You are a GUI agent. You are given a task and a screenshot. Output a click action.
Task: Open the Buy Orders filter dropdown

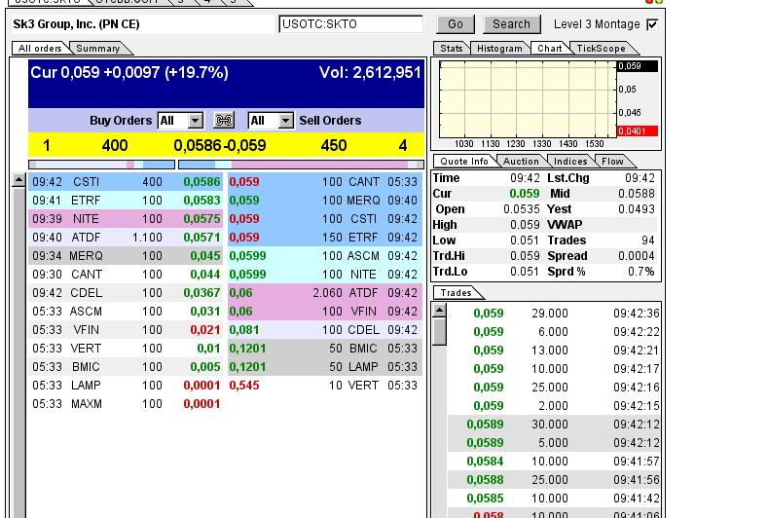tap(196, 121)
